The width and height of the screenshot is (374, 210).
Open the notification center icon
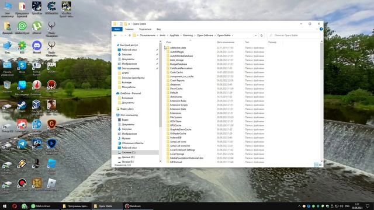click(x=368, y=206)
